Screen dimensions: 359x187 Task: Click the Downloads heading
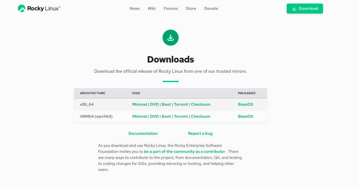[171, 60]
